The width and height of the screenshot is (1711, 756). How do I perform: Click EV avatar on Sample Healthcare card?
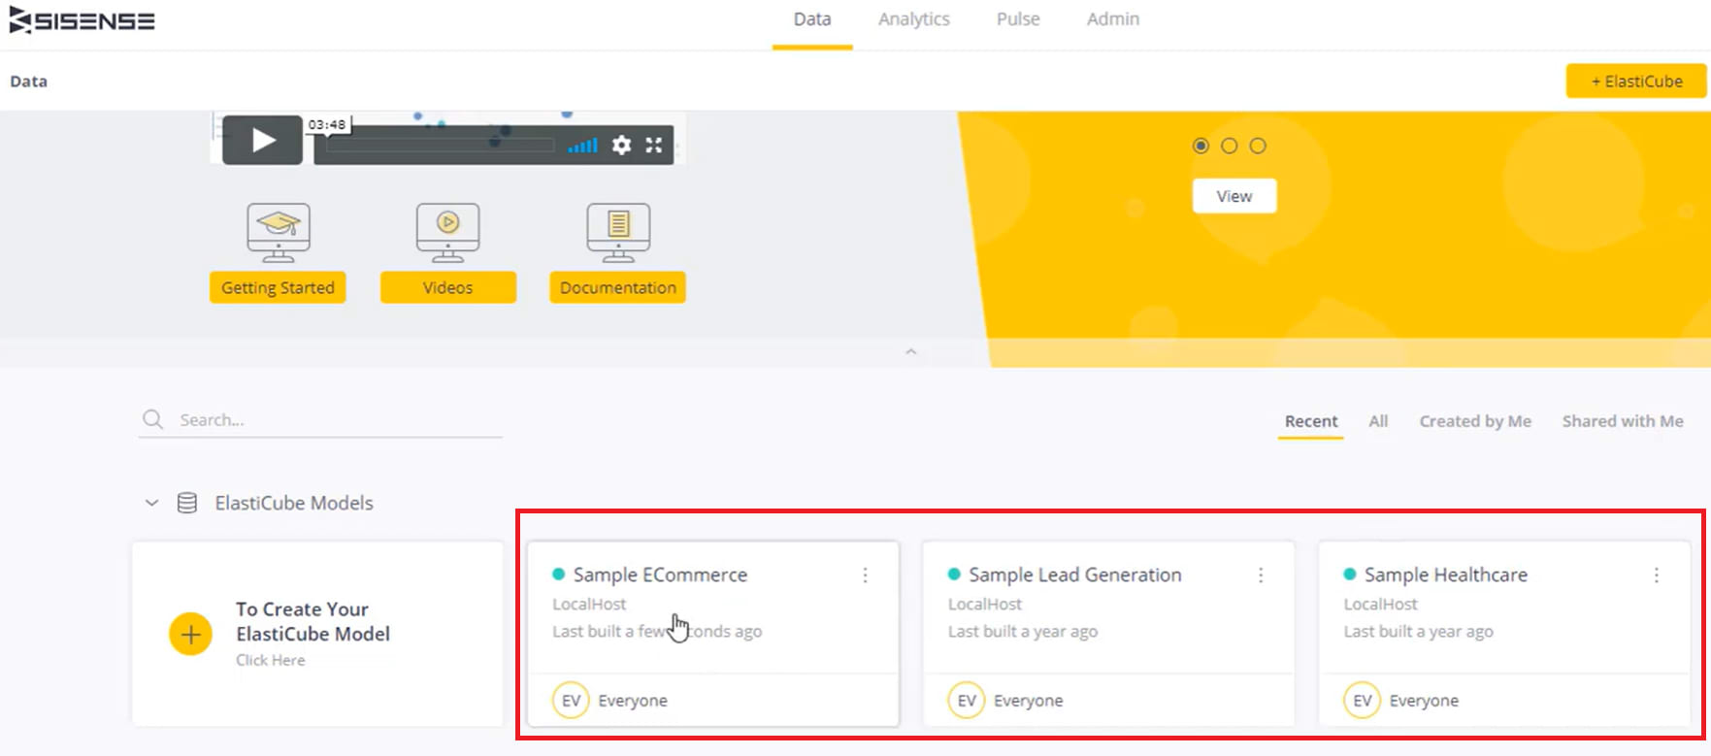click(1363, 701)
